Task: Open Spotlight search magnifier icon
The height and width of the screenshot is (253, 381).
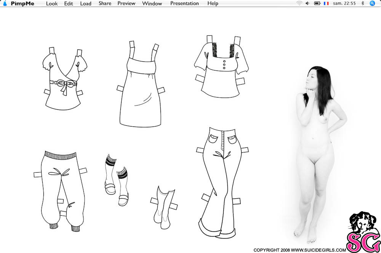Action: pyautogui.click(x=372, y=3)
